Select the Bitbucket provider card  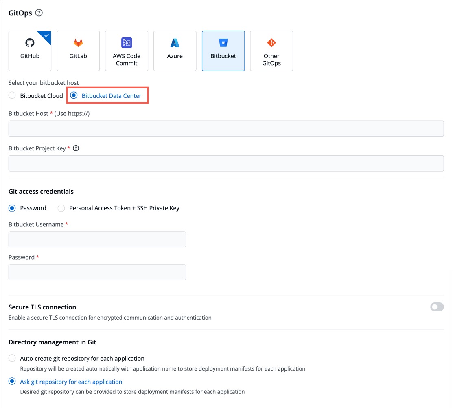[x=223, y=51]
